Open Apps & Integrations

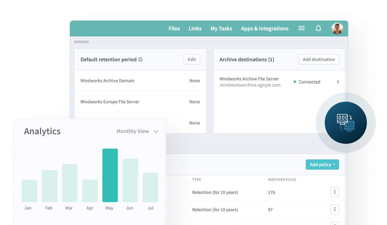point(265,29)
